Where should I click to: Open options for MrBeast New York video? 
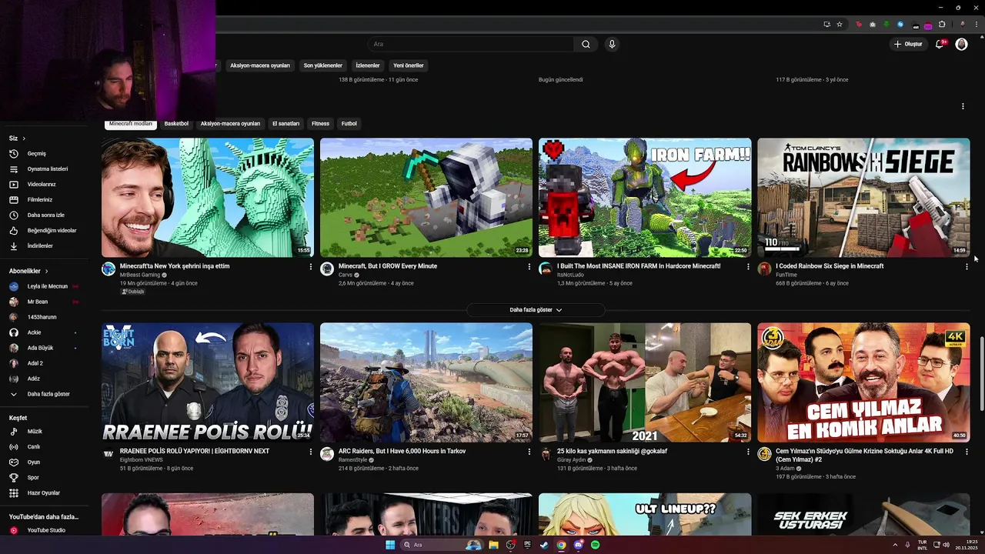tap(311, 266)
